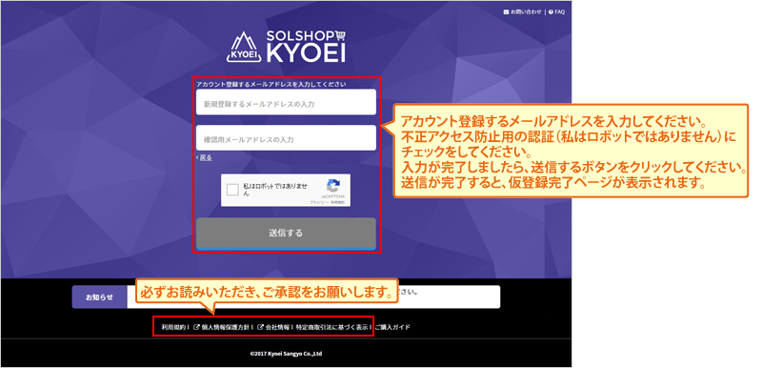Open the ご購入ガイド link
The height and width of the screenshot is (368, 762).
(x=392, y=327)
